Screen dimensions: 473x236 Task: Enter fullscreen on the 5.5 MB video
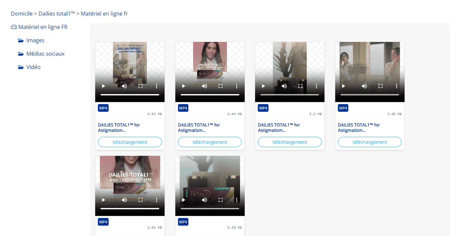click(300, 86)
